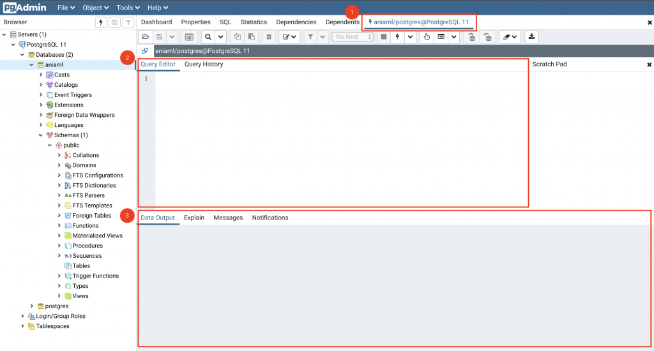Open the Object menu
This screenshot has height=351, width=654.
[x=96, y=8]
